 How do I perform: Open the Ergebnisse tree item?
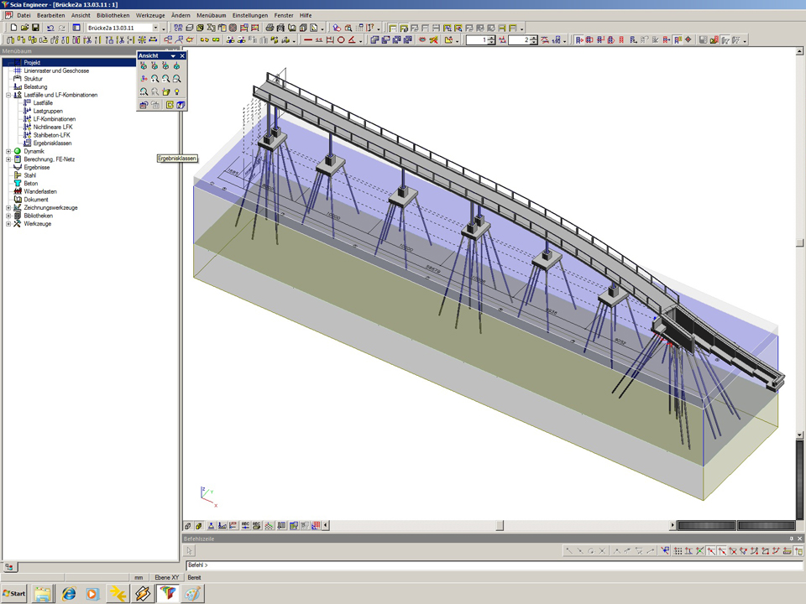tap(36, 167)
